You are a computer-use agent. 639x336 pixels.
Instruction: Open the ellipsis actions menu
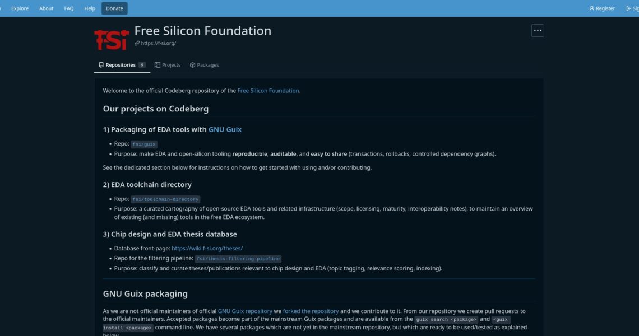pos(538,30)
